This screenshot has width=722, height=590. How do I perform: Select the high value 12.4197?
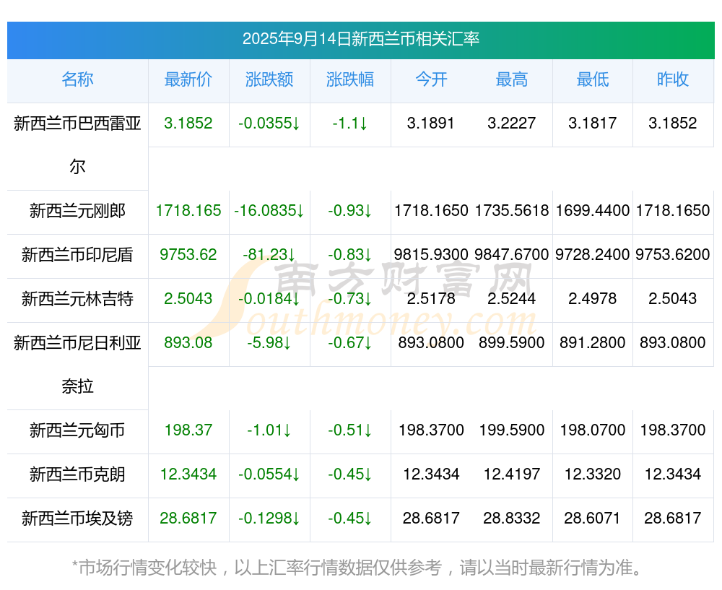point(512,474)
